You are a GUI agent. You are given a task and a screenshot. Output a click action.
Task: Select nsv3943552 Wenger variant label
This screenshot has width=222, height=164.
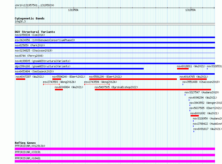(x=206, y=103)
